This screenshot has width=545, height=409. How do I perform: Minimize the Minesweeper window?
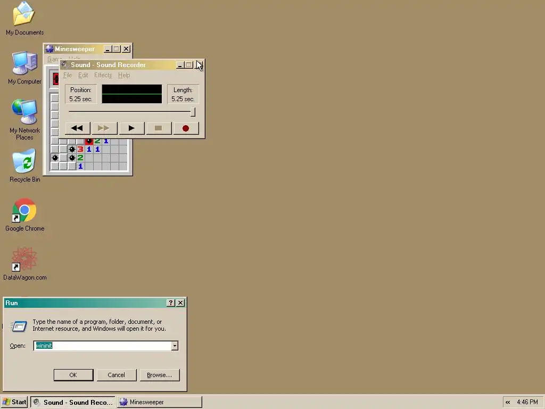click(108, 49)
